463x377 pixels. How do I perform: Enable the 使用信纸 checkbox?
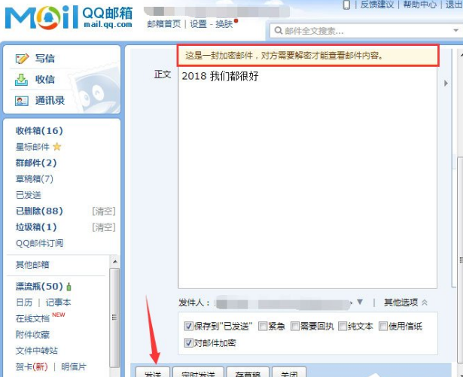coord(383,327)
